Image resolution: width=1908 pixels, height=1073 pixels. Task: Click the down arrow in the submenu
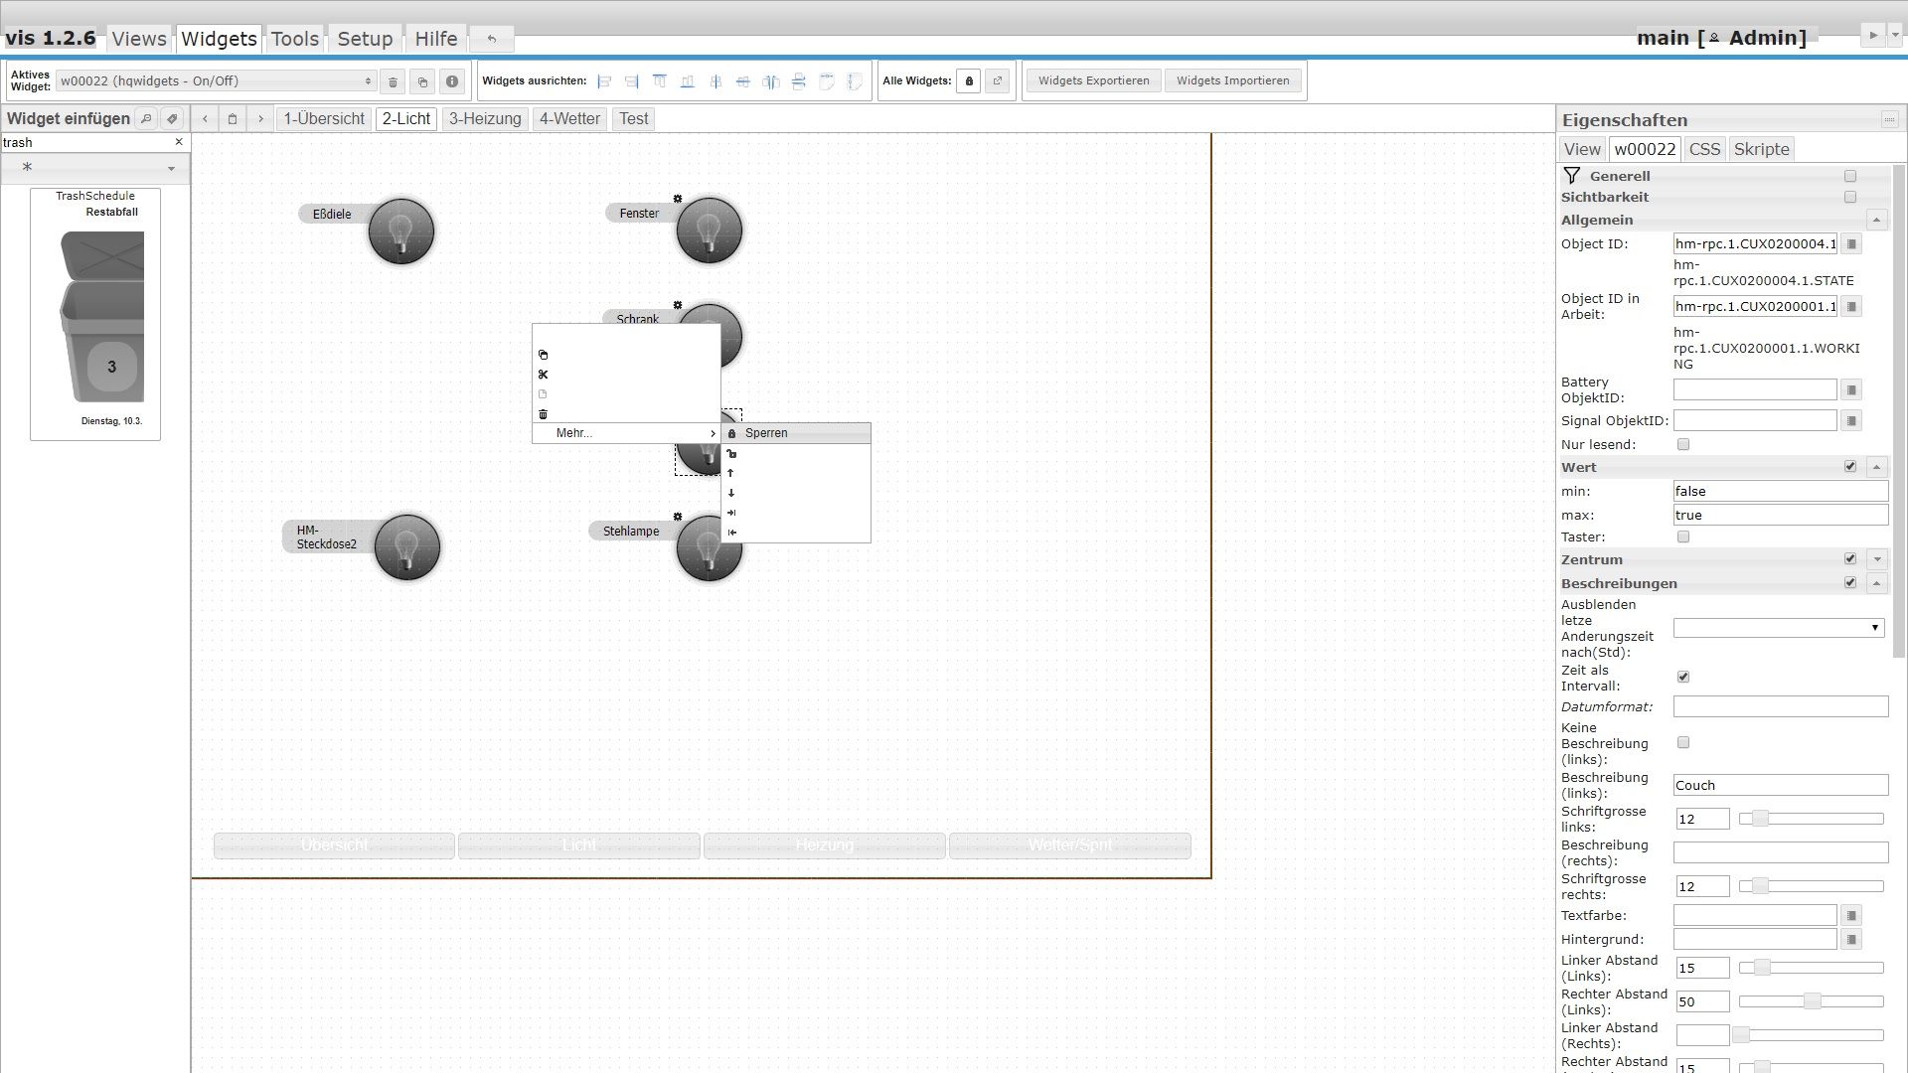731,493
